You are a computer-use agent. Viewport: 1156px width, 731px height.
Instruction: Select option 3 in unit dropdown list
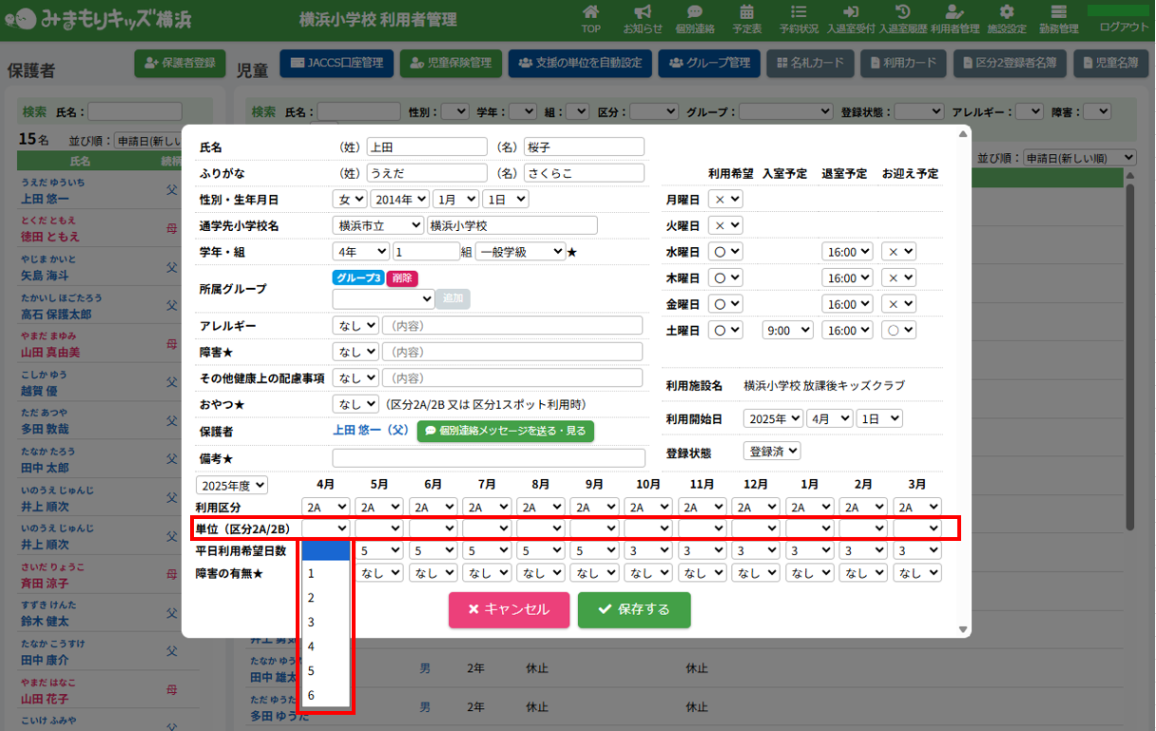pos(311,622)
